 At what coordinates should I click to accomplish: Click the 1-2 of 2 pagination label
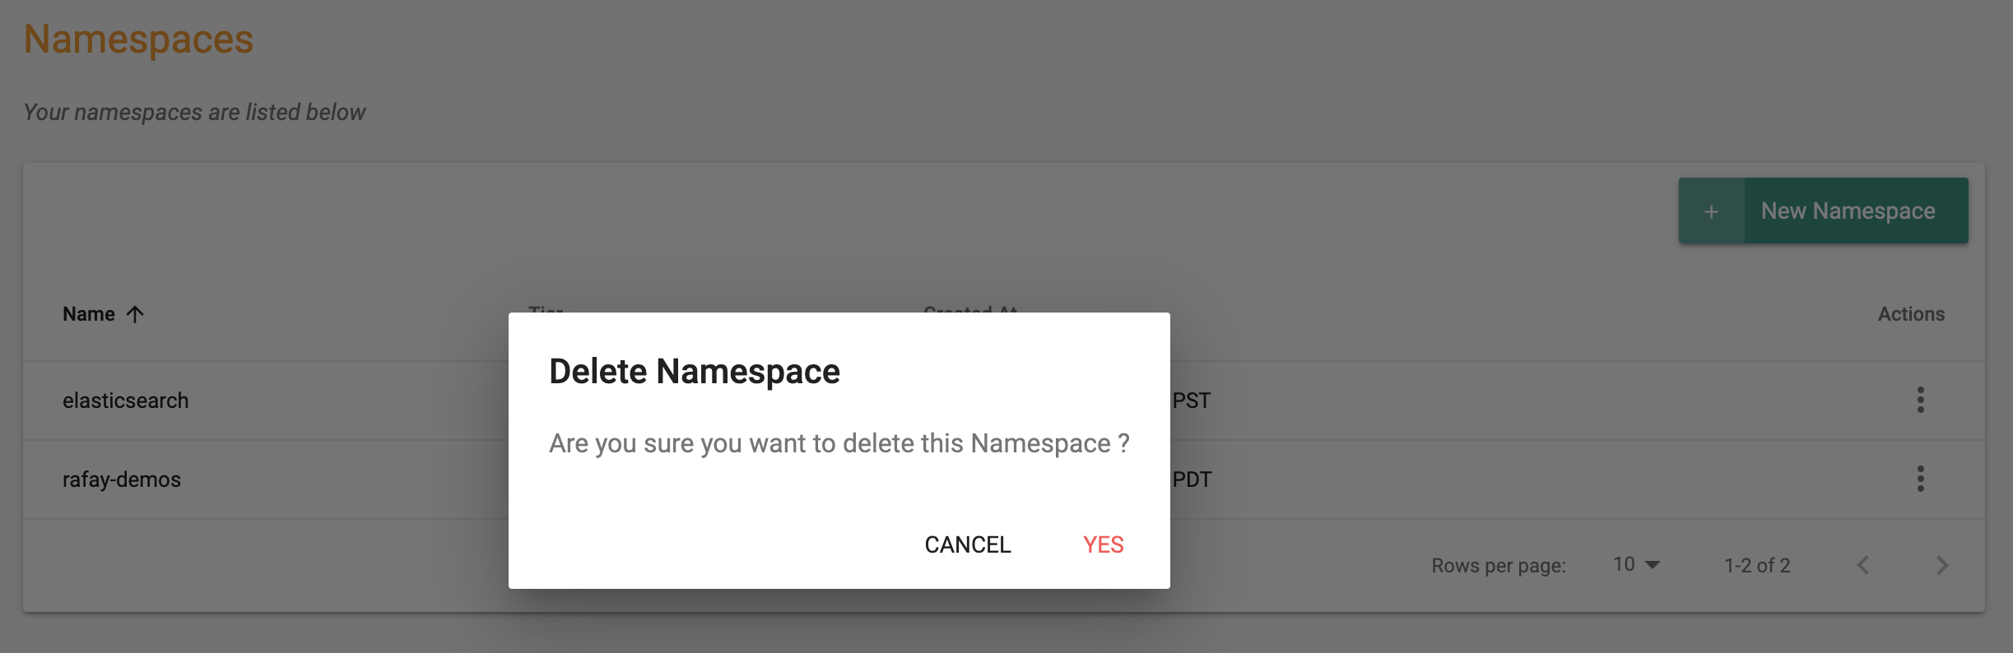click(1757, 566)
